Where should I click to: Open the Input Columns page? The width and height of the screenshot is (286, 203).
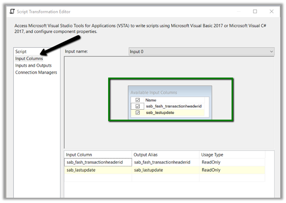(29, 59)
